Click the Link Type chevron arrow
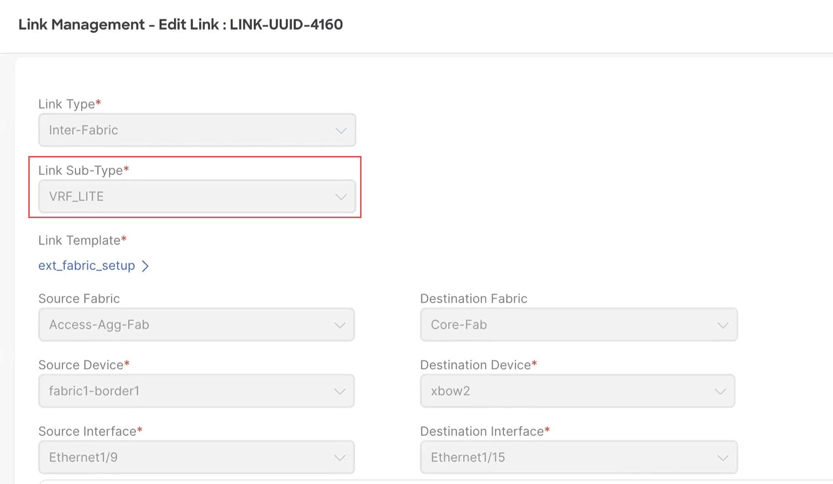The height and width of the screenshot is (484, 833). [x=341, y=130]
